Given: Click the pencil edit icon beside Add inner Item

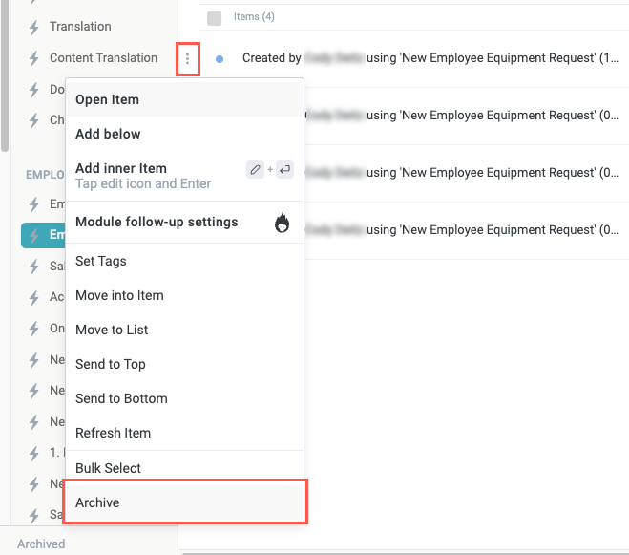Looking at the screenshot, I should (255, 170).
